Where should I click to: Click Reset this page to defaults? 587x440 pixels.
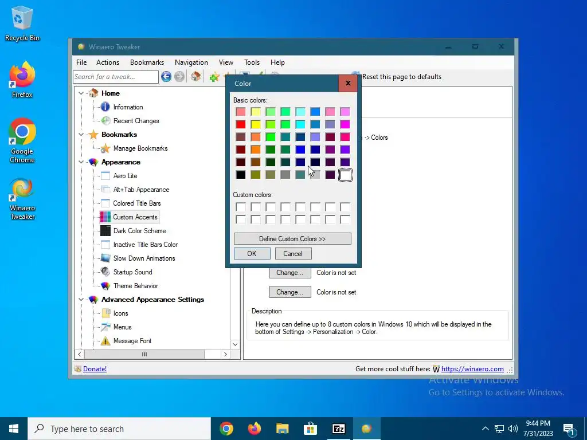(402, 77)
